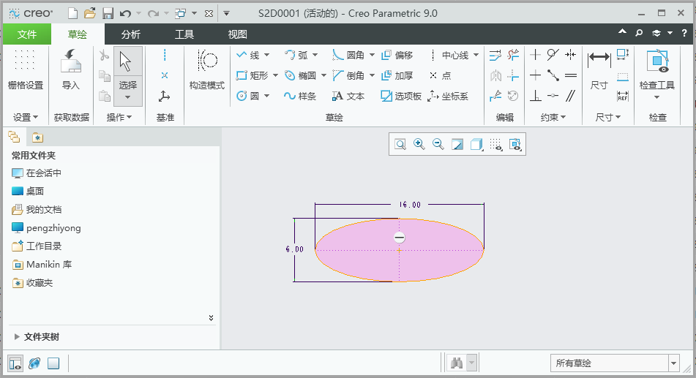Click the Thicken (加厚) button
This screenshot has width=696, height=378.
pos(397,75)
